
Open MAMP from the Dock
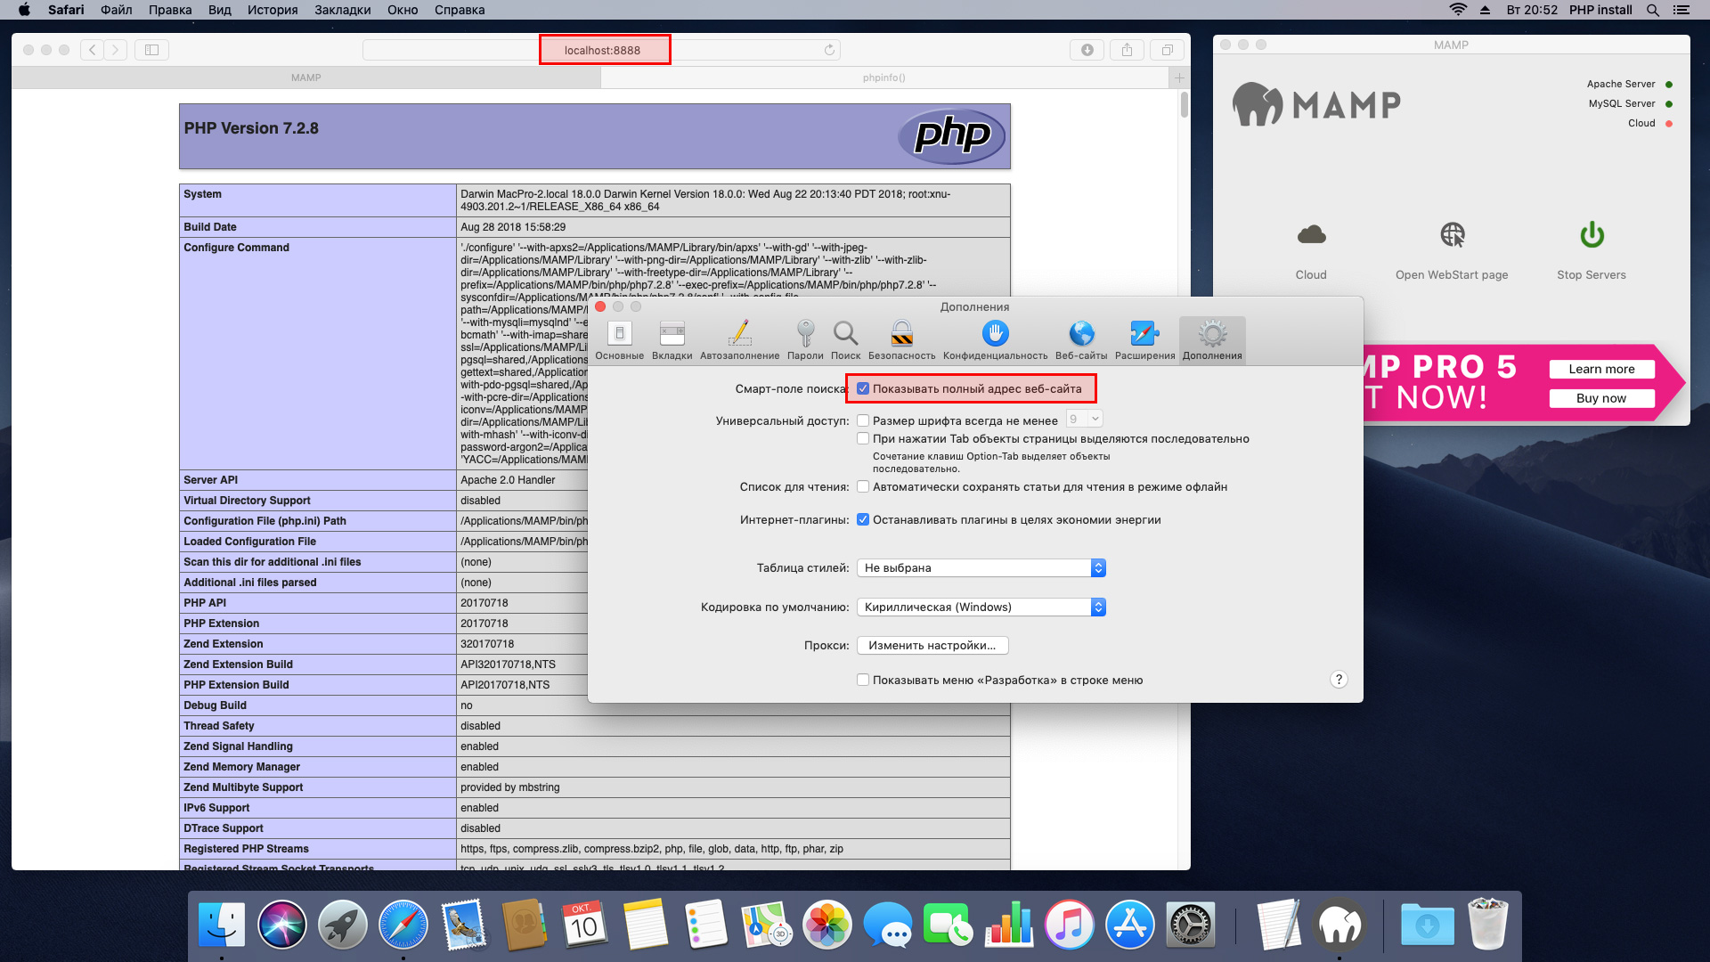point(1339,925)
